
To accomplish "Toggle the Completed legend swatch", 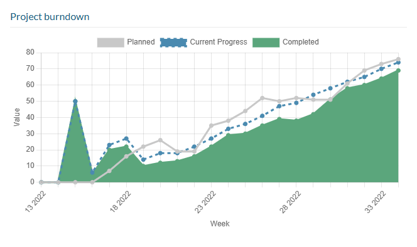I will (266, 43).
